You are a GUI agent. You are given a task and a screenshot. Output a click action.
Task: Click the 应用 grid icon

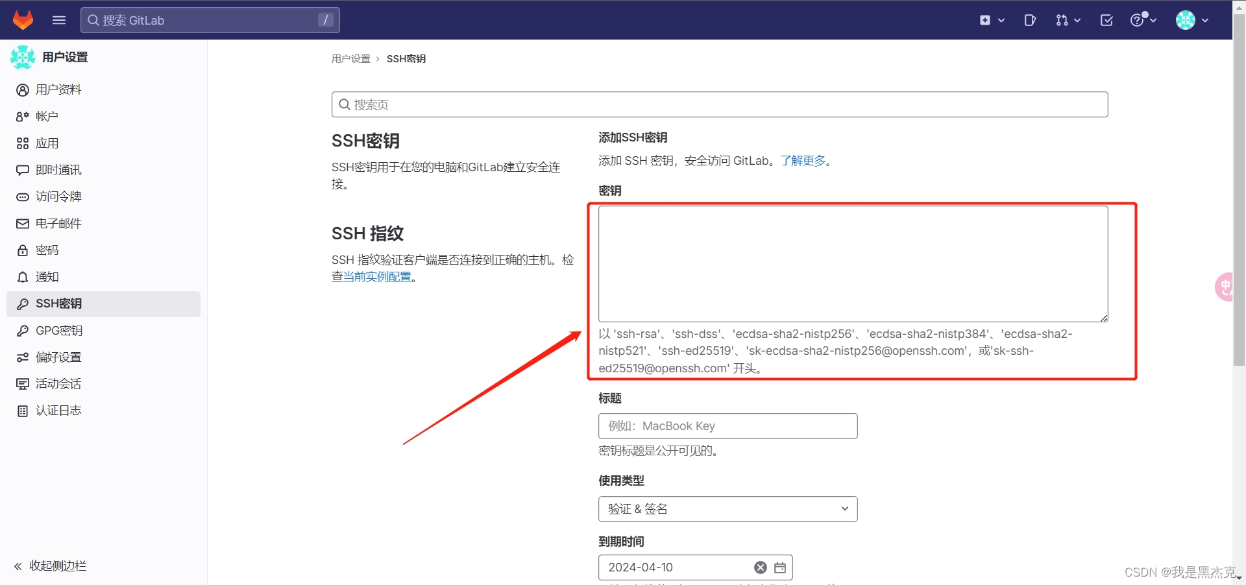pos(23,143)
